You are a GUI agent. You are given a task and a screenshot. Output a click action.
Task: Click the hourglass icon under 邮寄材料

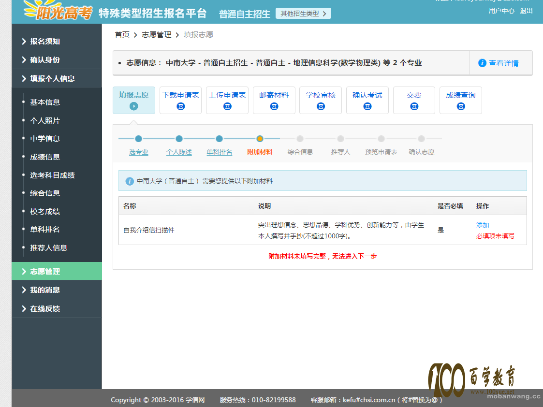click(274, 106)
